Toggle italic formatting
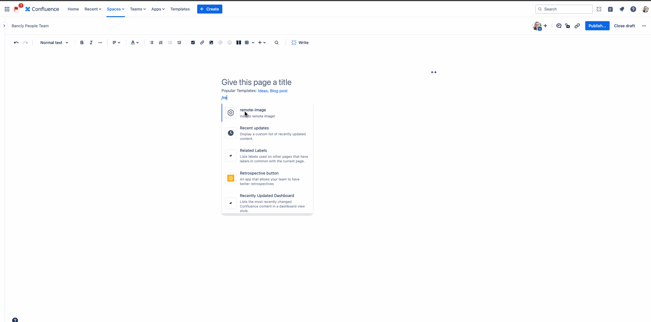 click(91, 43)
